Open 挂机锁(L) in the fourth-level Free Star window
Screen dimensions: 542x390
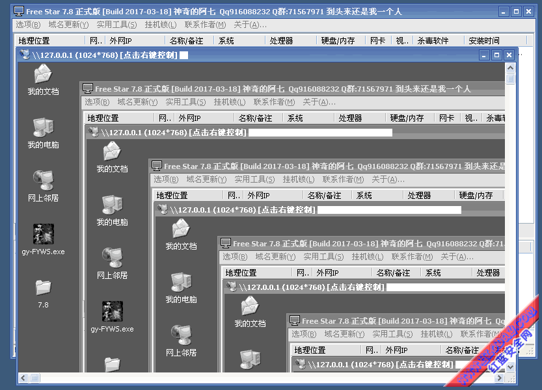point(368,257)
